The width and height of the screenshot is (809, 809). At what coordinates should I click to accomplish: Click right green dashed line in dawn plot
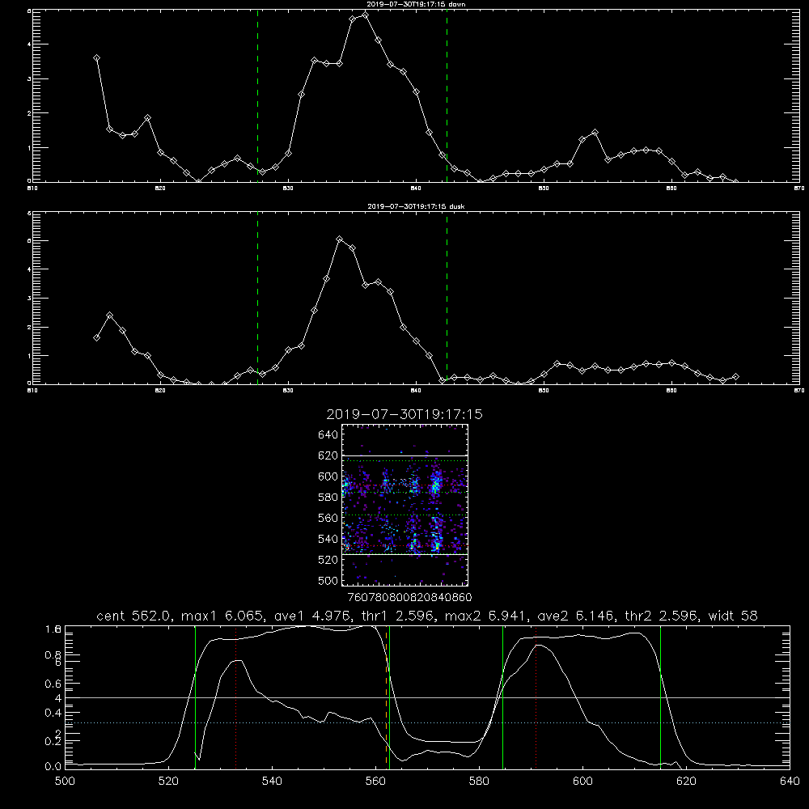point(447,95)
